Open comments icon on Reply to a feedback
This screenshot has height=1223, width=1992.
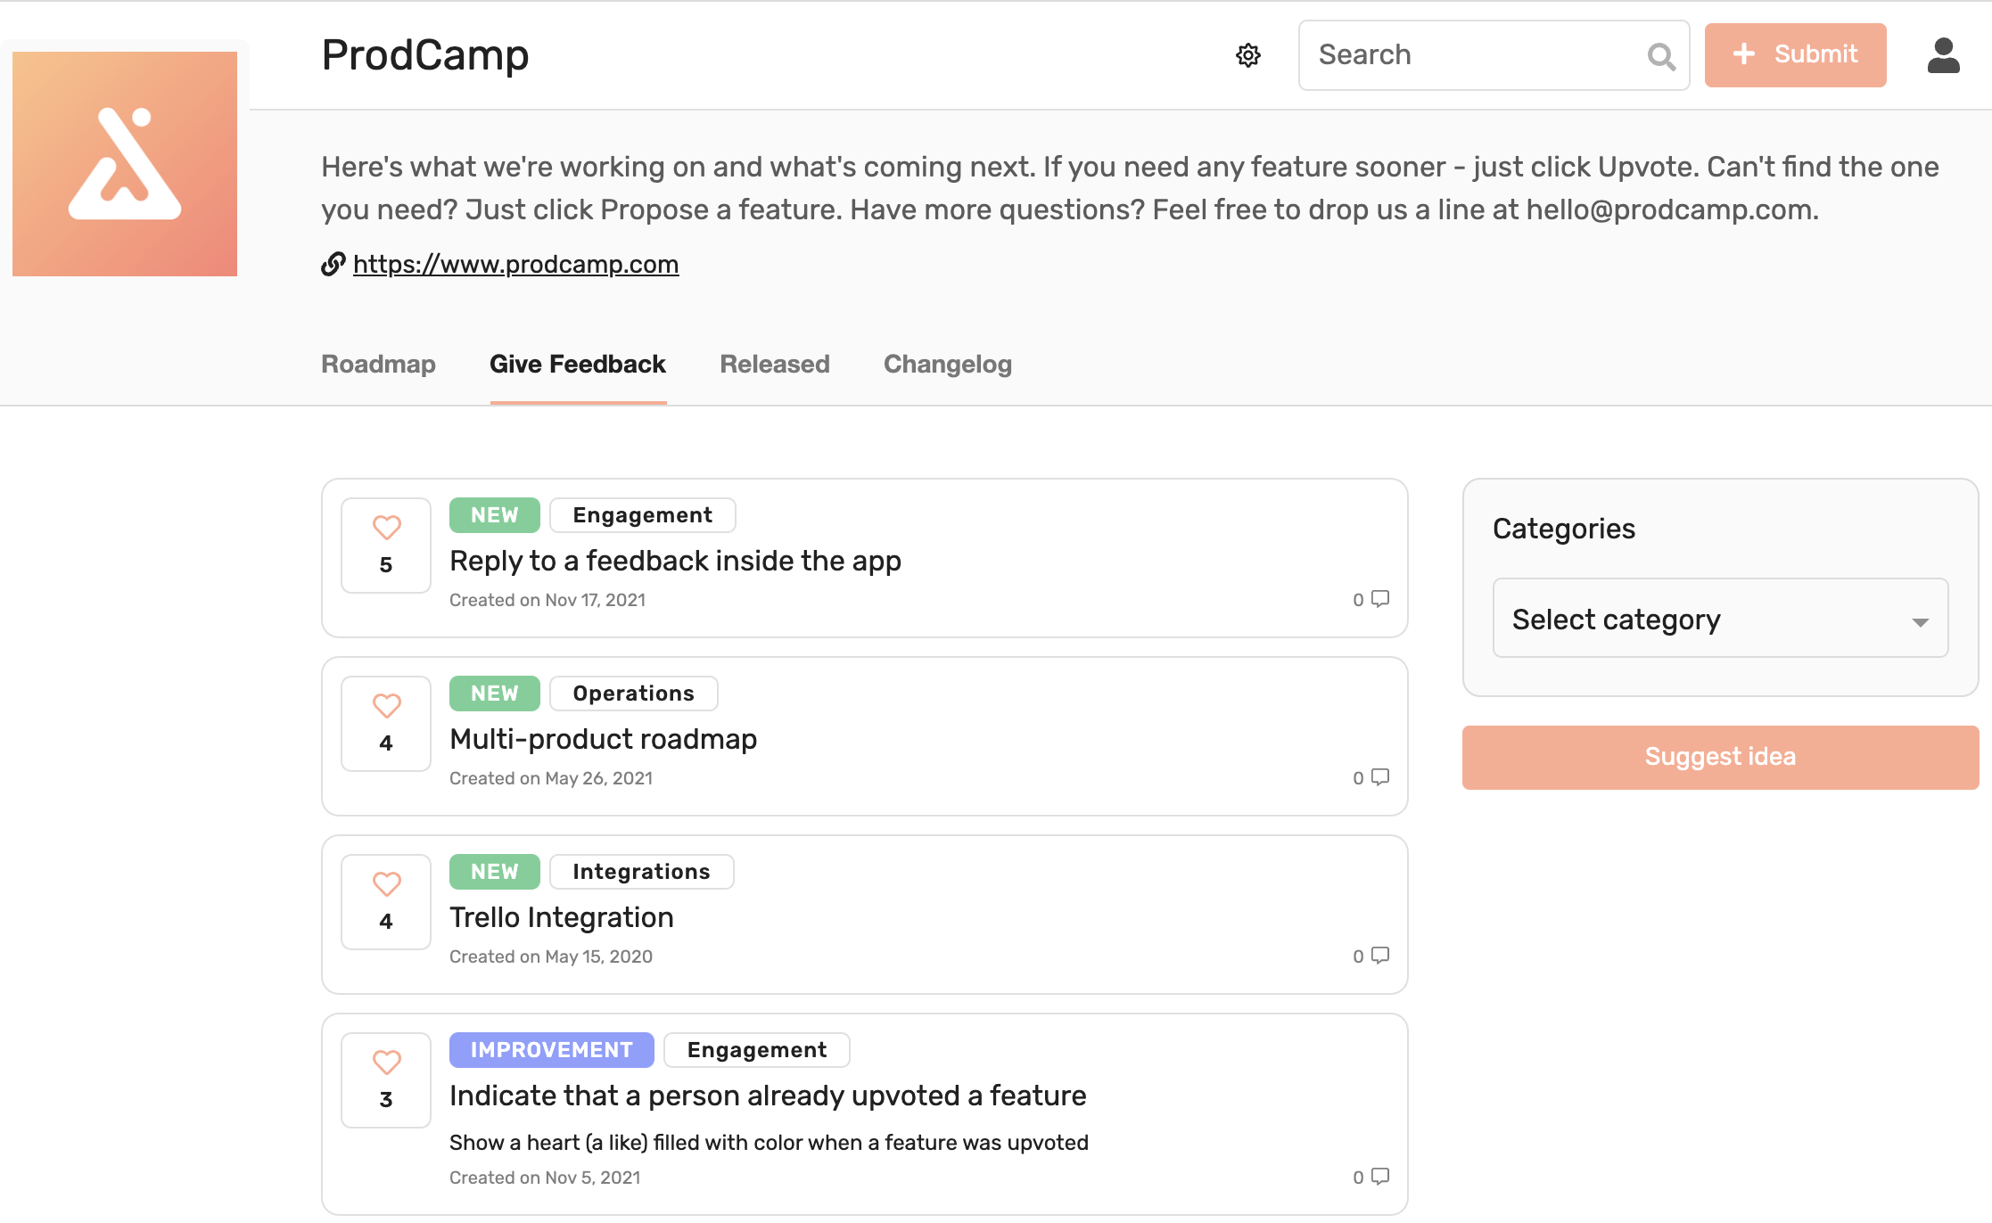(1380, 599)
